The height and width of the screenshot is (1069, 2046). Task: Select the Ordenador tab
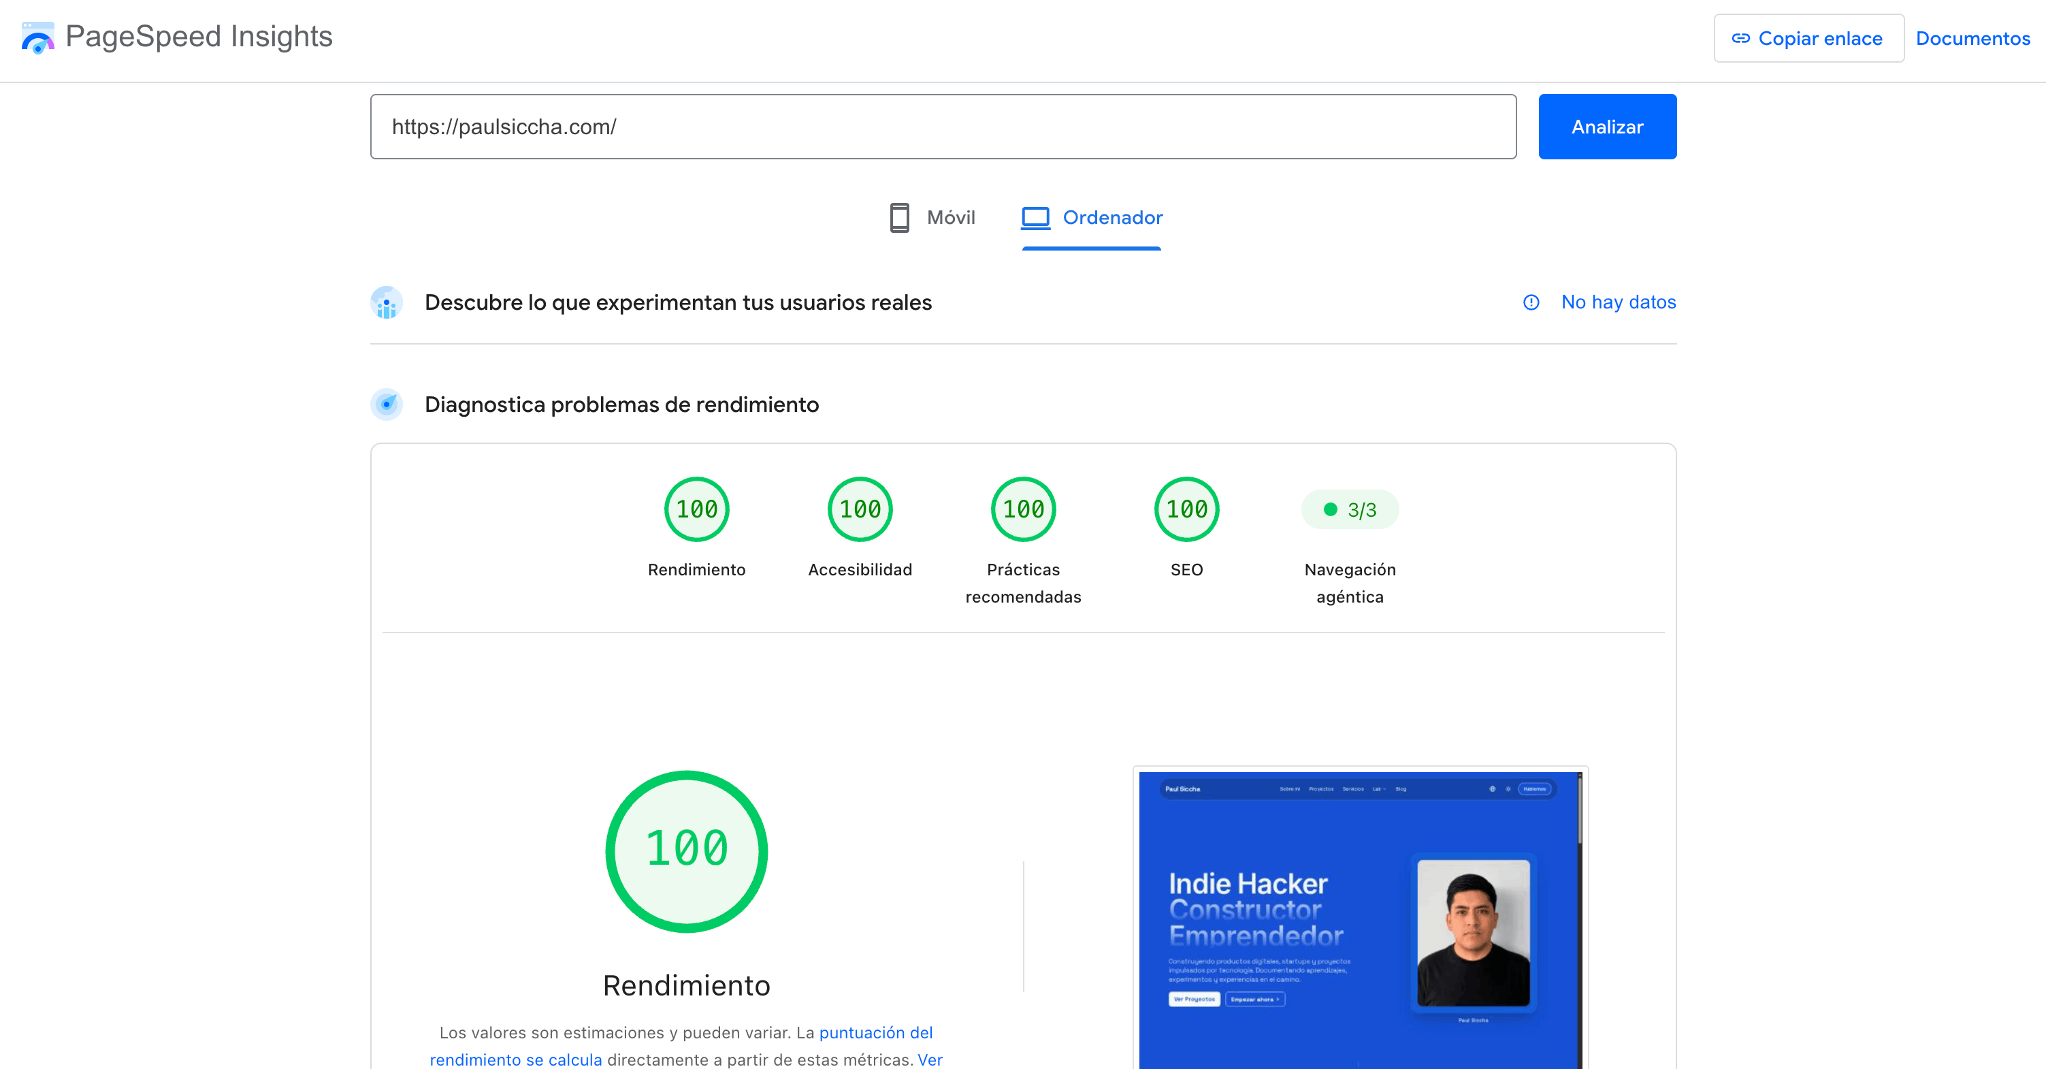[1091, 217]
